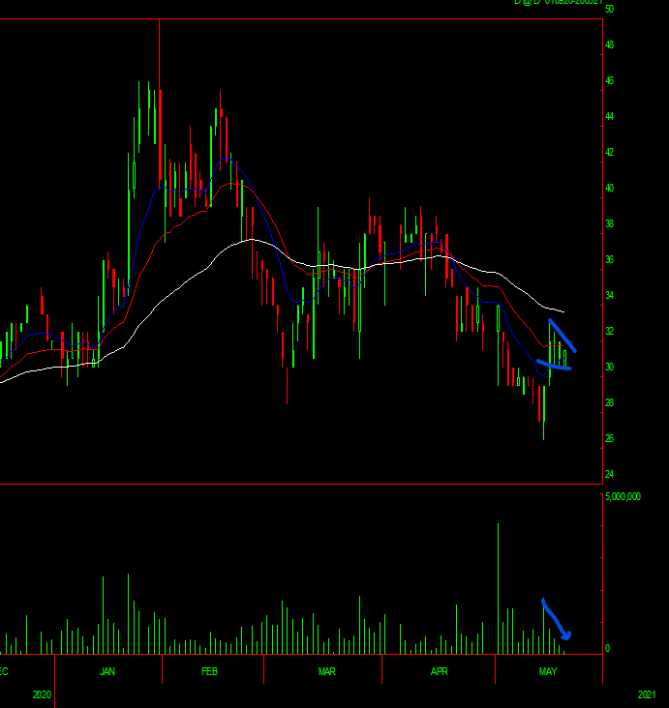This screenshot has width=669, height=708.
Task: Select the 48 price level label
Action: pos(609,44)
